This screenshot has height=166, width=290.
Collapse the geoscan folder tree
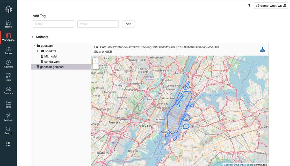pos(34,46)
